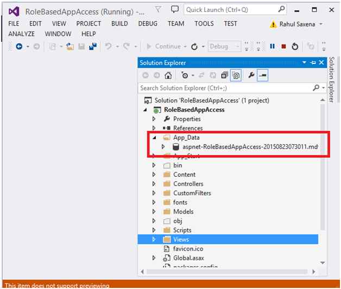341x289 pixels.
Task: Expand the Views folder arrow
Action: tap(154, 239)
